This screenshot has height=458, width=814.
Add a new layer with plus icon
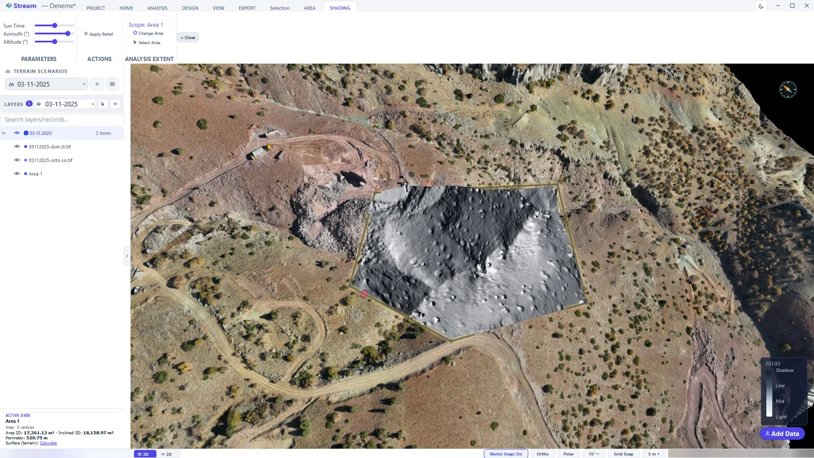115,104
